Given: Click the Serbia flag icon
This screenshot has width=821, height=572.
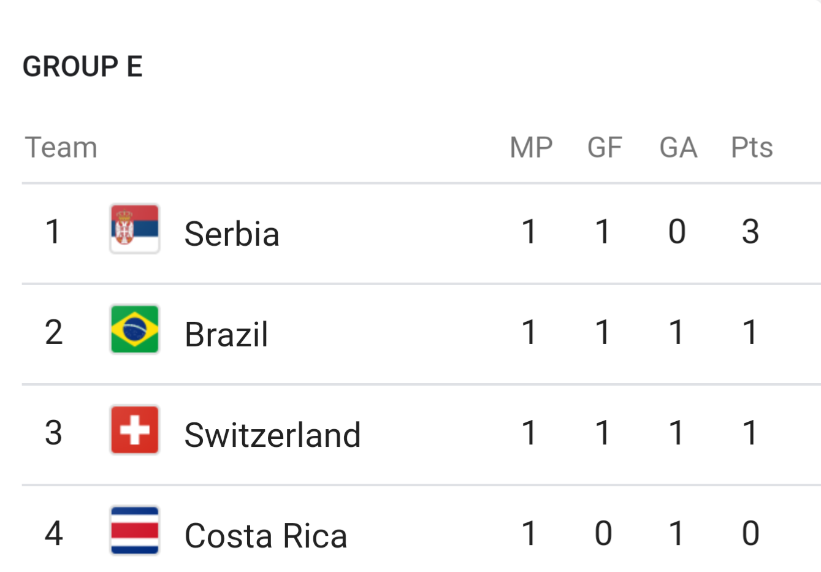Looking at the screenshot, I should (x=135, y=229).
